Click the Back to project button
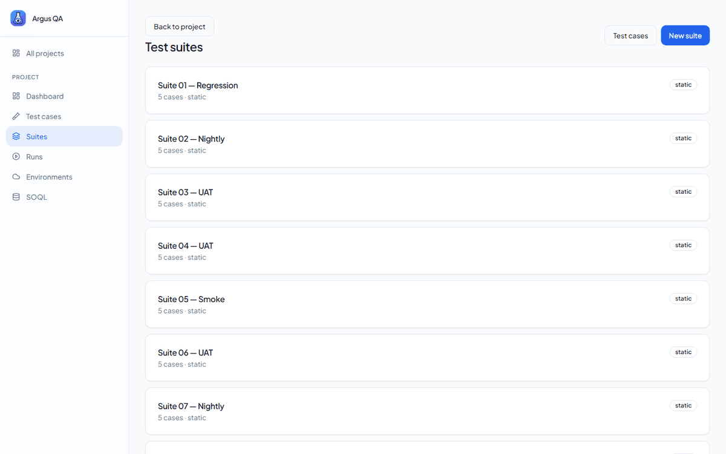The width and height of the screenshot is (726, 454). click(180, 27)
